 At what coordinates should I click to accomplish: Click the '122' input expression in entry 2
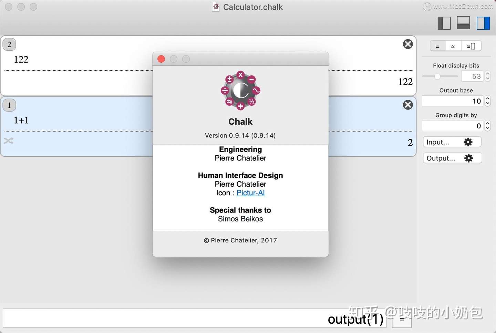coord(21,59)
